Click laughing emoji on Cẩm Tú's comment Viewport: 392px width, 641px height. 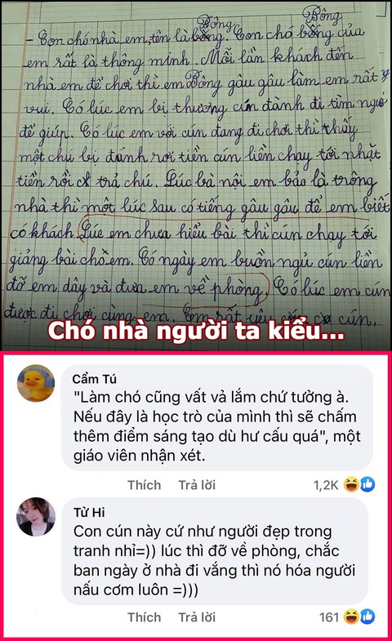point(351,484)
